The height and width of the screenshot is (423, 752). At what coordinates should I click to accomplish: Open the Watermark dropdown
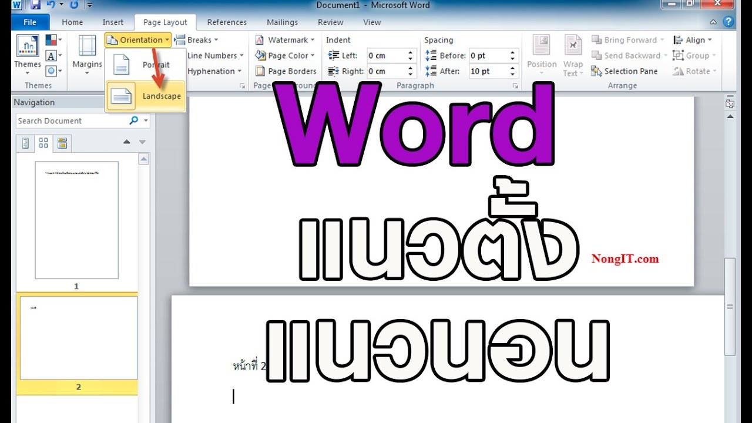click(285, 40)
